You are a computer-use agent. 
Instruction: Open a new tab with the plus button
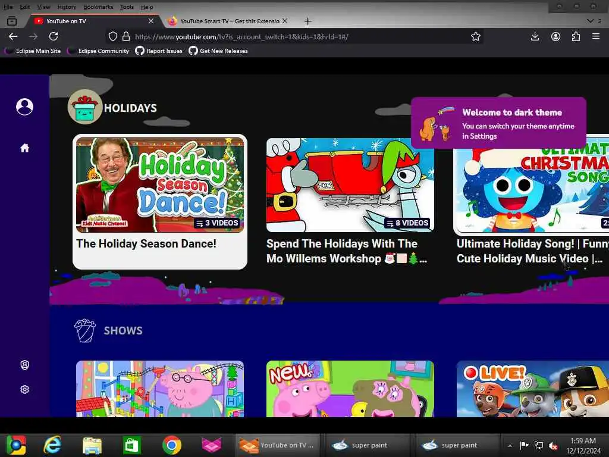tap(307, 21)
